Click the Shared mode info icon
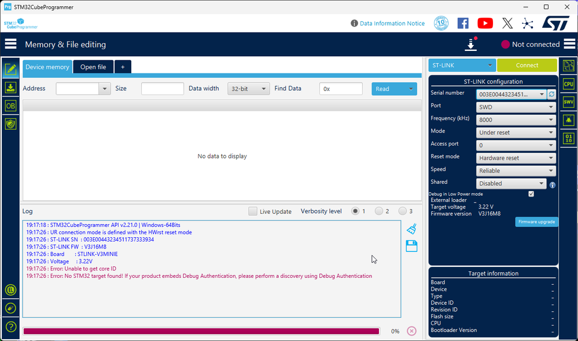578x341 pixels. [552, 185]
